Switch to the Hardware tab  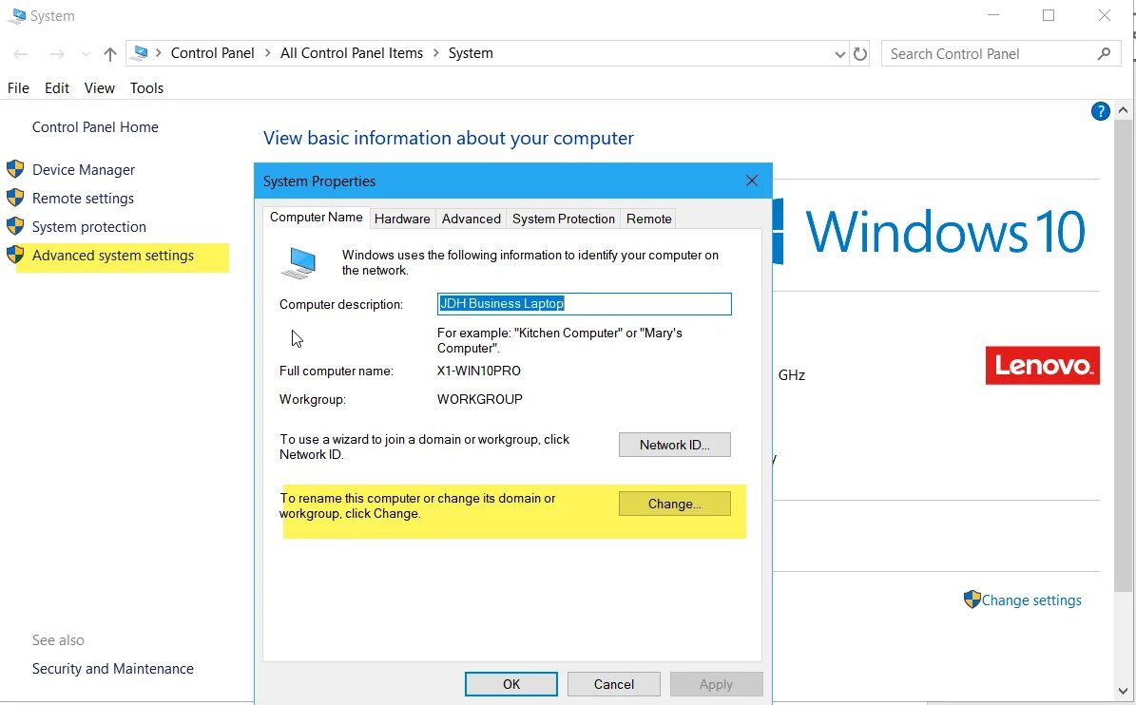[402, 219]
